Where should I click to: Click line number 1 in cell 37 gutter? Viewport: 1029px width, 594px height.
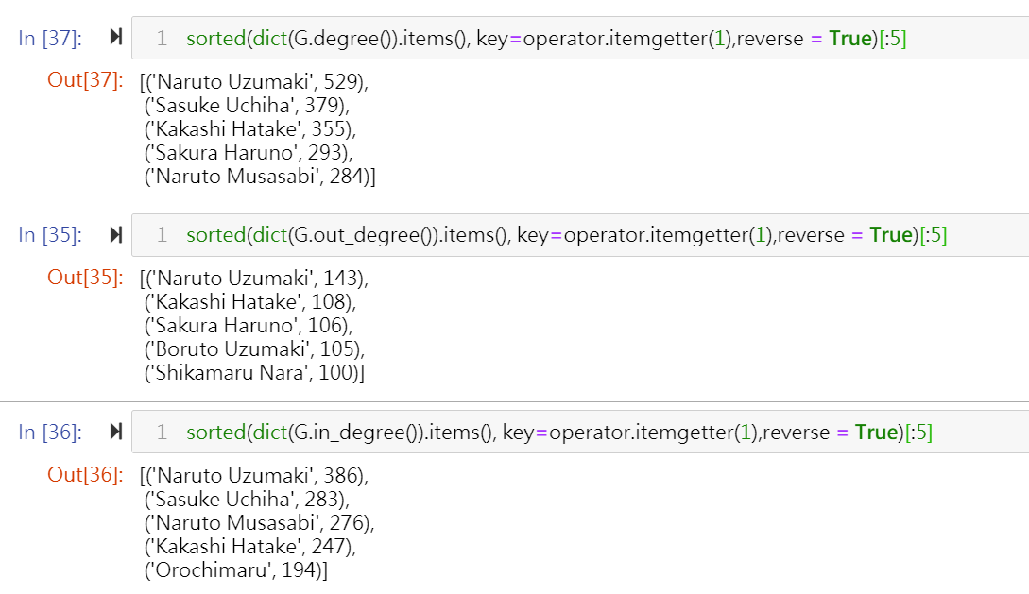pos(162,38)
